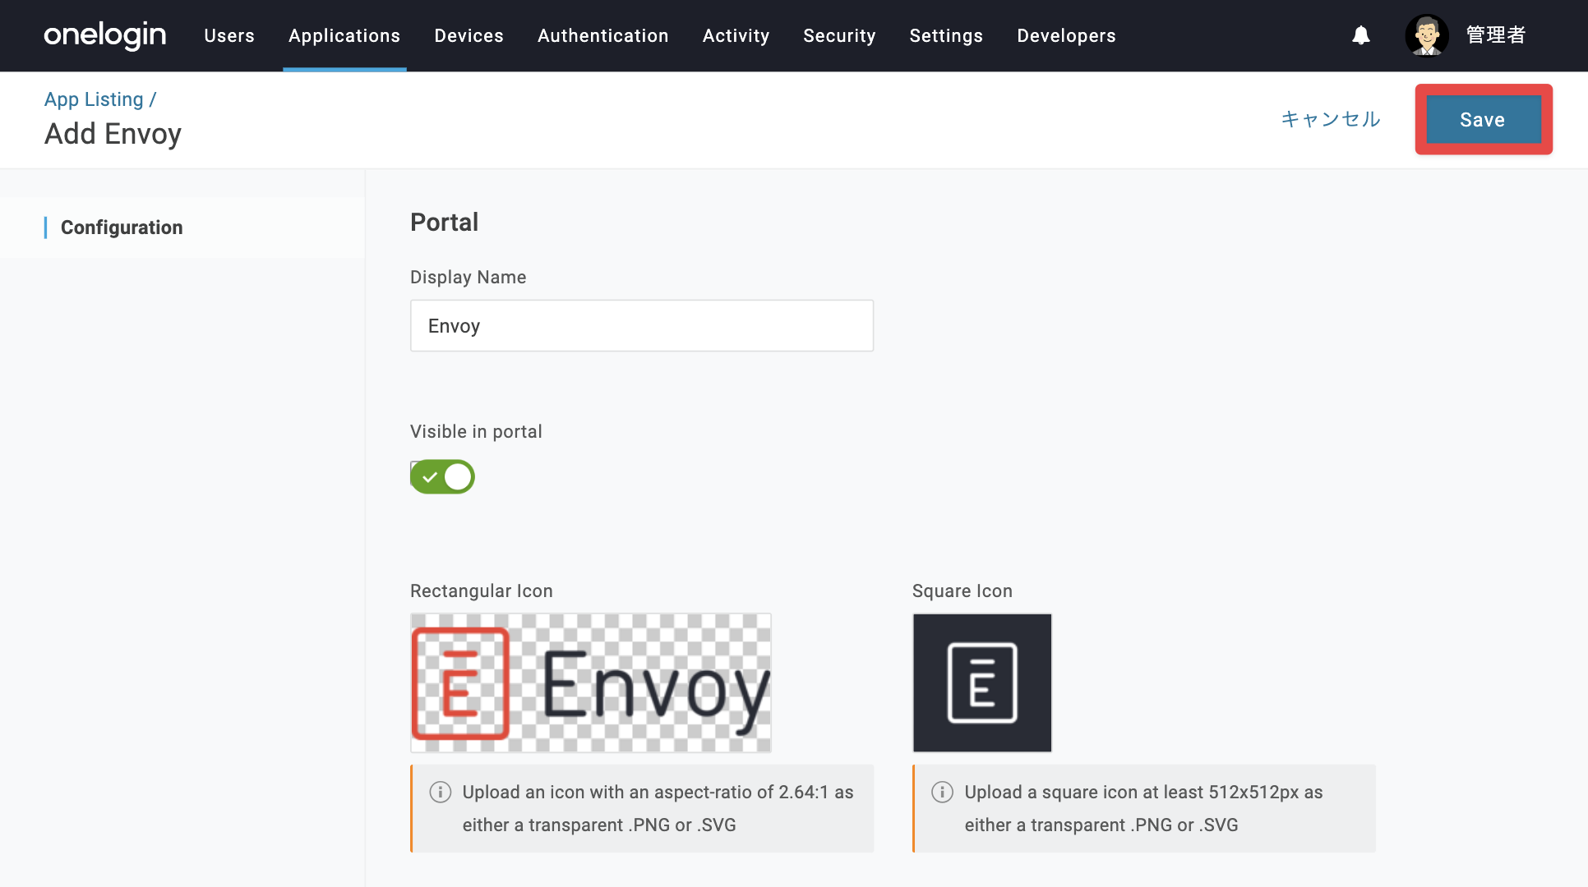Screen dimensions: 1588x887
Task: Click the キャンセル link
Action: pyautogui.click(x=1331, y=119)
